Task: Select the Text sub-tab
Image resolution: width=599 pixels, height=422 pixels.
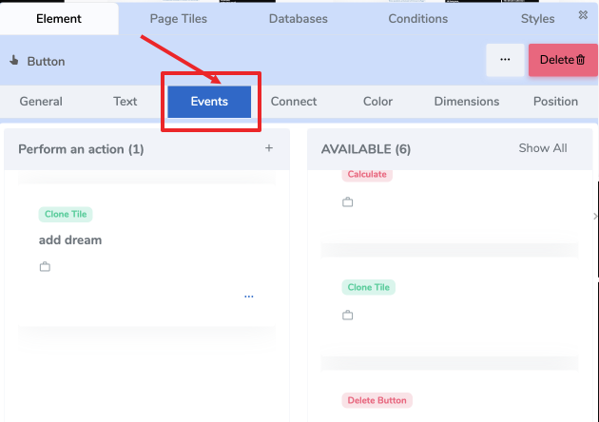Action: tap(125, 102)
